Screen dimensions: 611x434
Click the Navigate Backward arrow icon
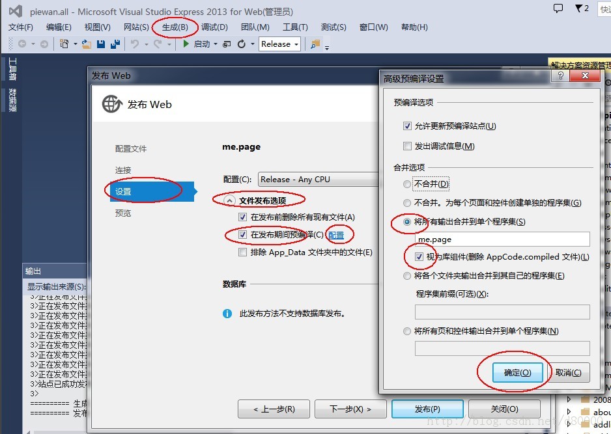(x=21, y=44)
